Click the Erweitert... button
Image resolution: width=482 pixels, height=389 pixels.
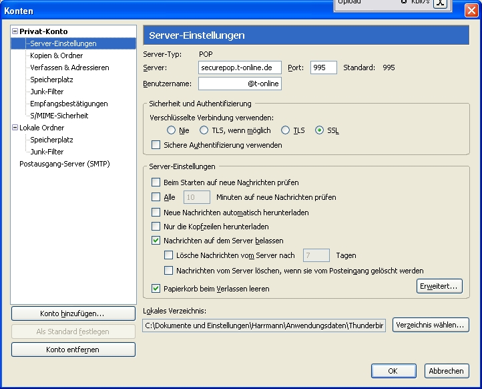tap(439, 286)
